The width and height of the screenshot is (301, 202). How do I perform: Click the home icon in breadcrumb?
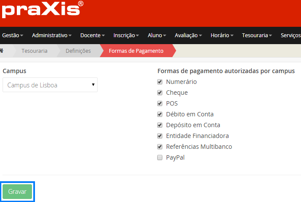pos(2,51)
